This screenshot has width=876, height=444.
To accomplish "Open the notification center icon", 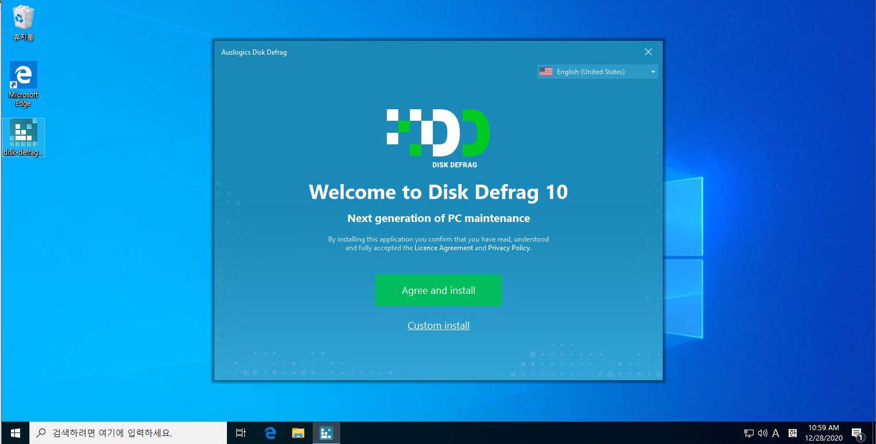I will (x=857, y=433).
